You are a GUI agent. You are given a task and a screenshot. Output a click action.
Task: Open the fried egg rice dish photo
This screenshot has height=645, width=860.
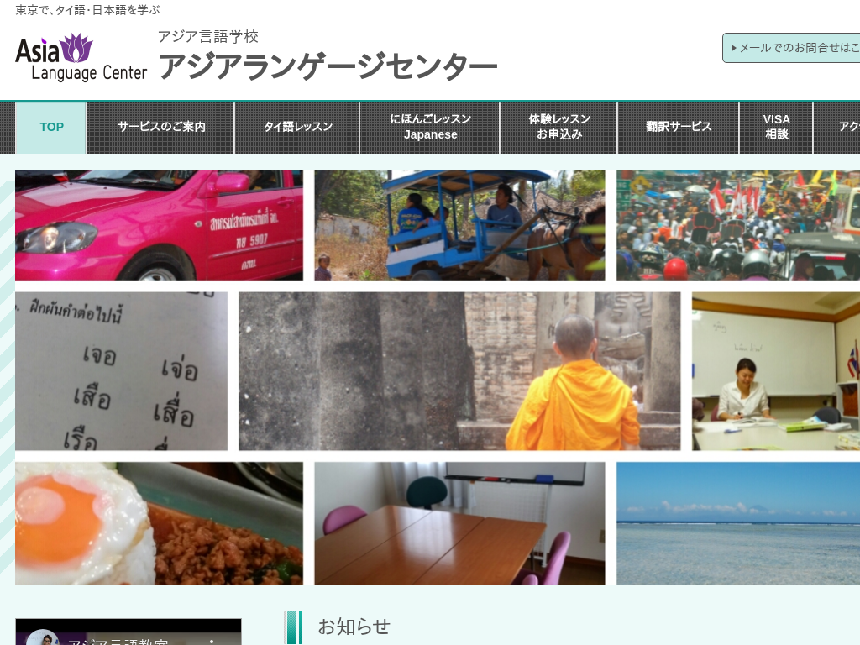pyautogui.click(x=159, y=523)
